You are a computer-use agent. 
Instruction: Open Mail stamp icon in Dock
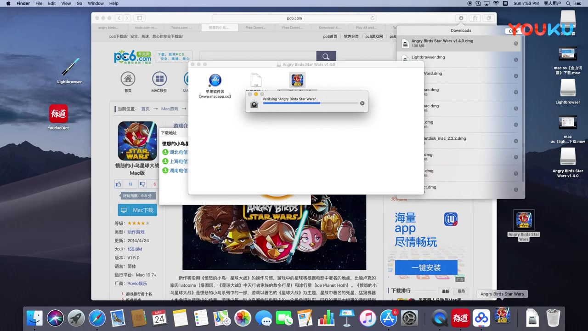pos(118,318)
